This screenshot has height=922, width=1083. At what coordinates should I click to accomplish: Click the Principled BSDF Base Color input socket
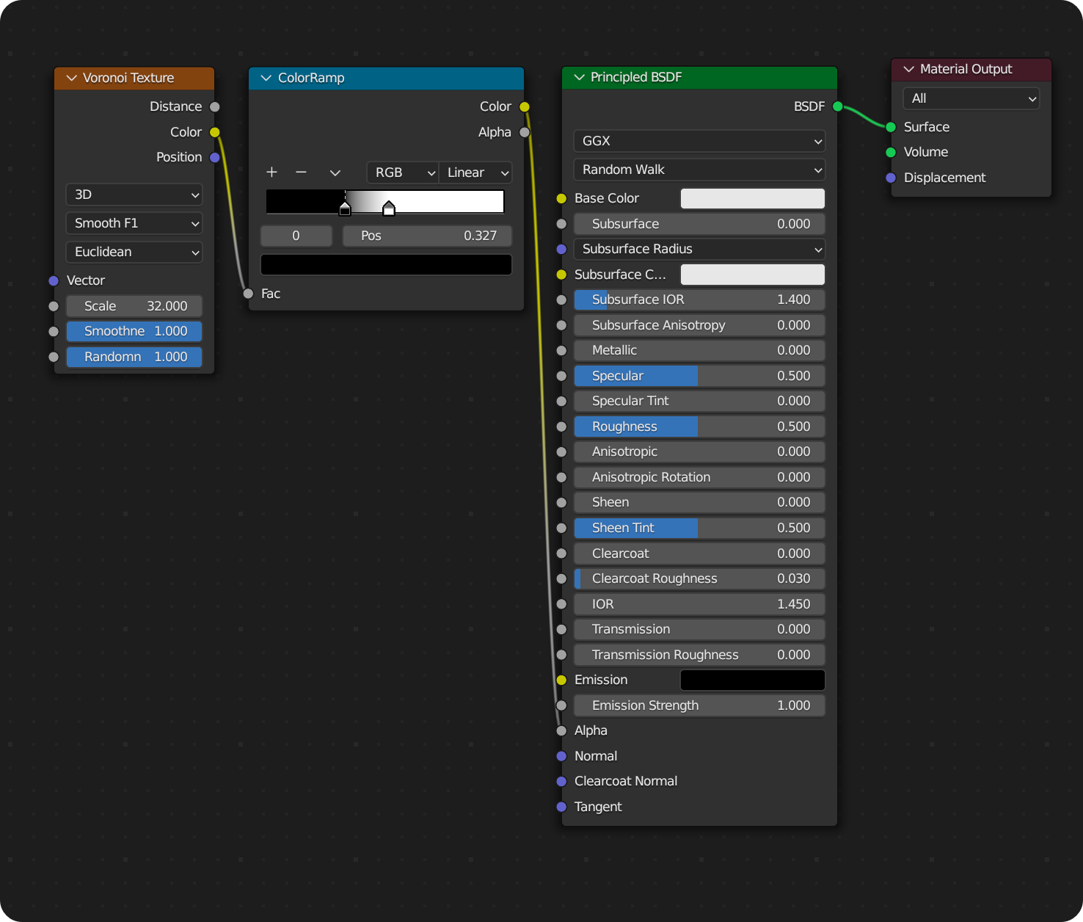(x=561, y=198)
